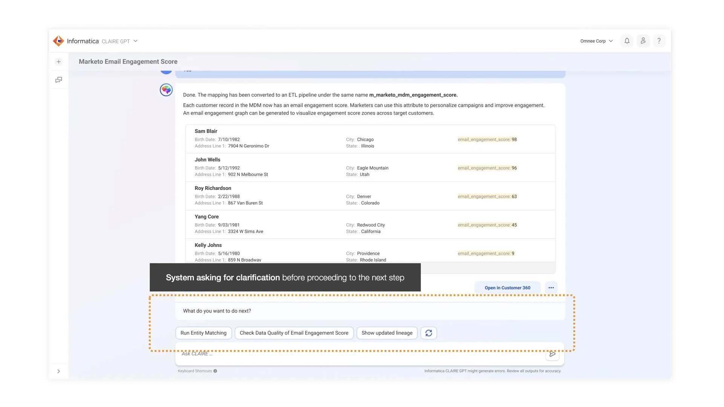Click Open in Customer 360 button
Image resolution: width=724 pixels, height=407 pixels.
point(507,288)
